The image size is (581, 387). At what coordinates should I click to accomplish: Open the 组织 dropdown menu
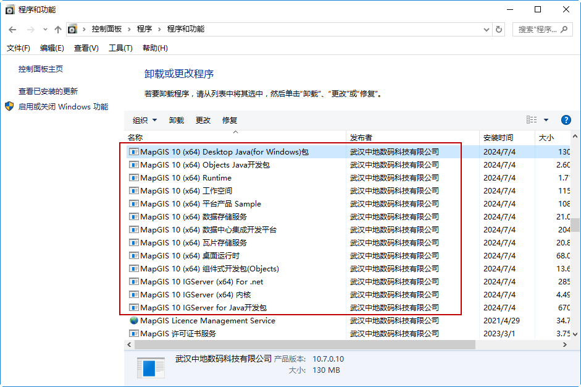tap(145, 120)
